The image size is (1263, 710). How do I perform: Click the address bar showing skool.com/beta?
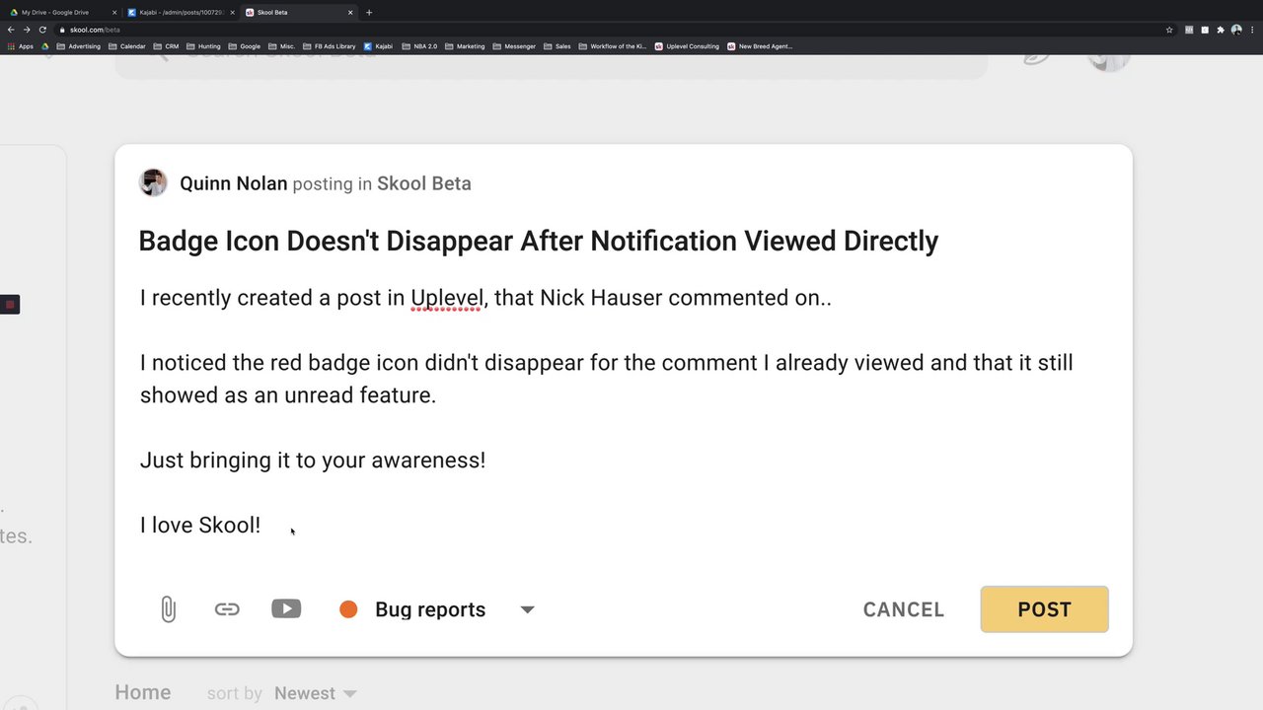coord(612,30)
